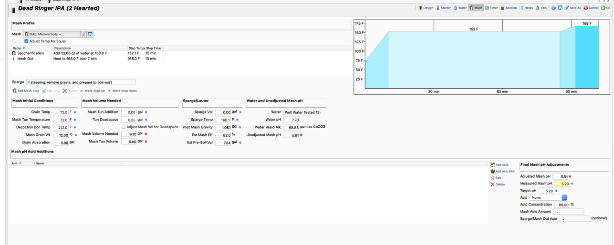Screen dimensions: 614x245
Task: Click the Sparge/Mash Out Acid field
Action: [x=574, y=219]
